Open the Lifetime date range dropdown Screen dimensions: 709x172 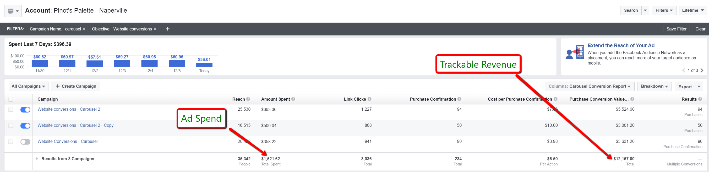point(692,10)
